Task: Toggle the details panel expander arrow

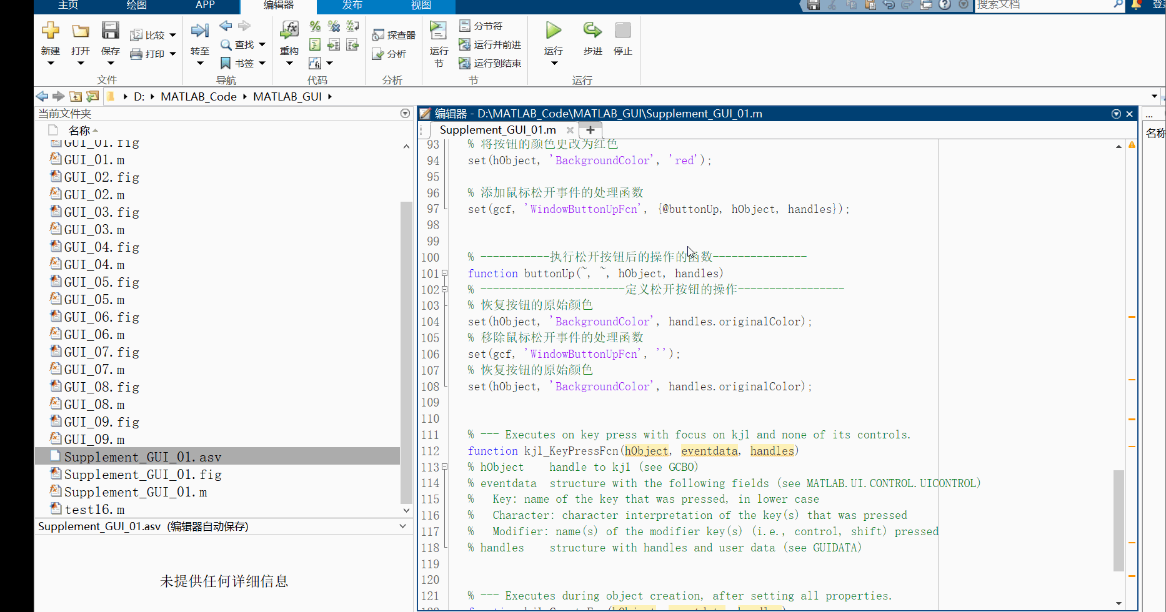Action: [x=402, y=525]
